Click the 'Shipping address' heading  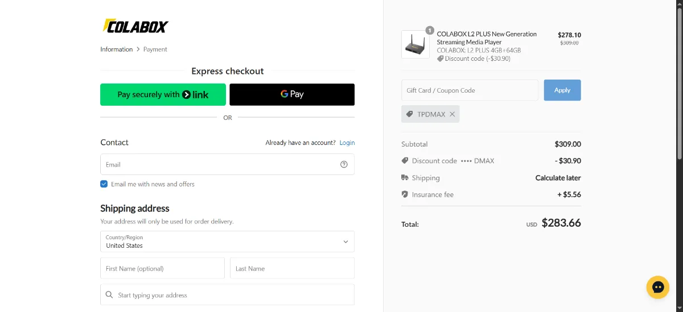coord(135,208)
